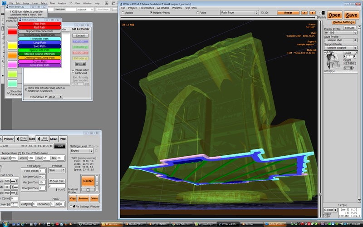Open the Printer Profile HY-105 dropdown

(x=341, y=33)
